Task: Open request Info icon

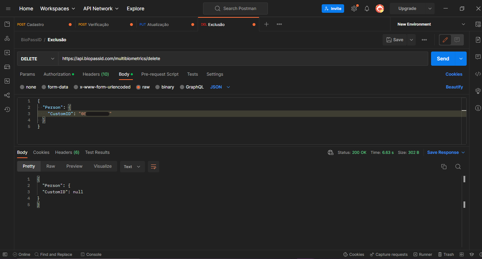Action: pos(478,108)
